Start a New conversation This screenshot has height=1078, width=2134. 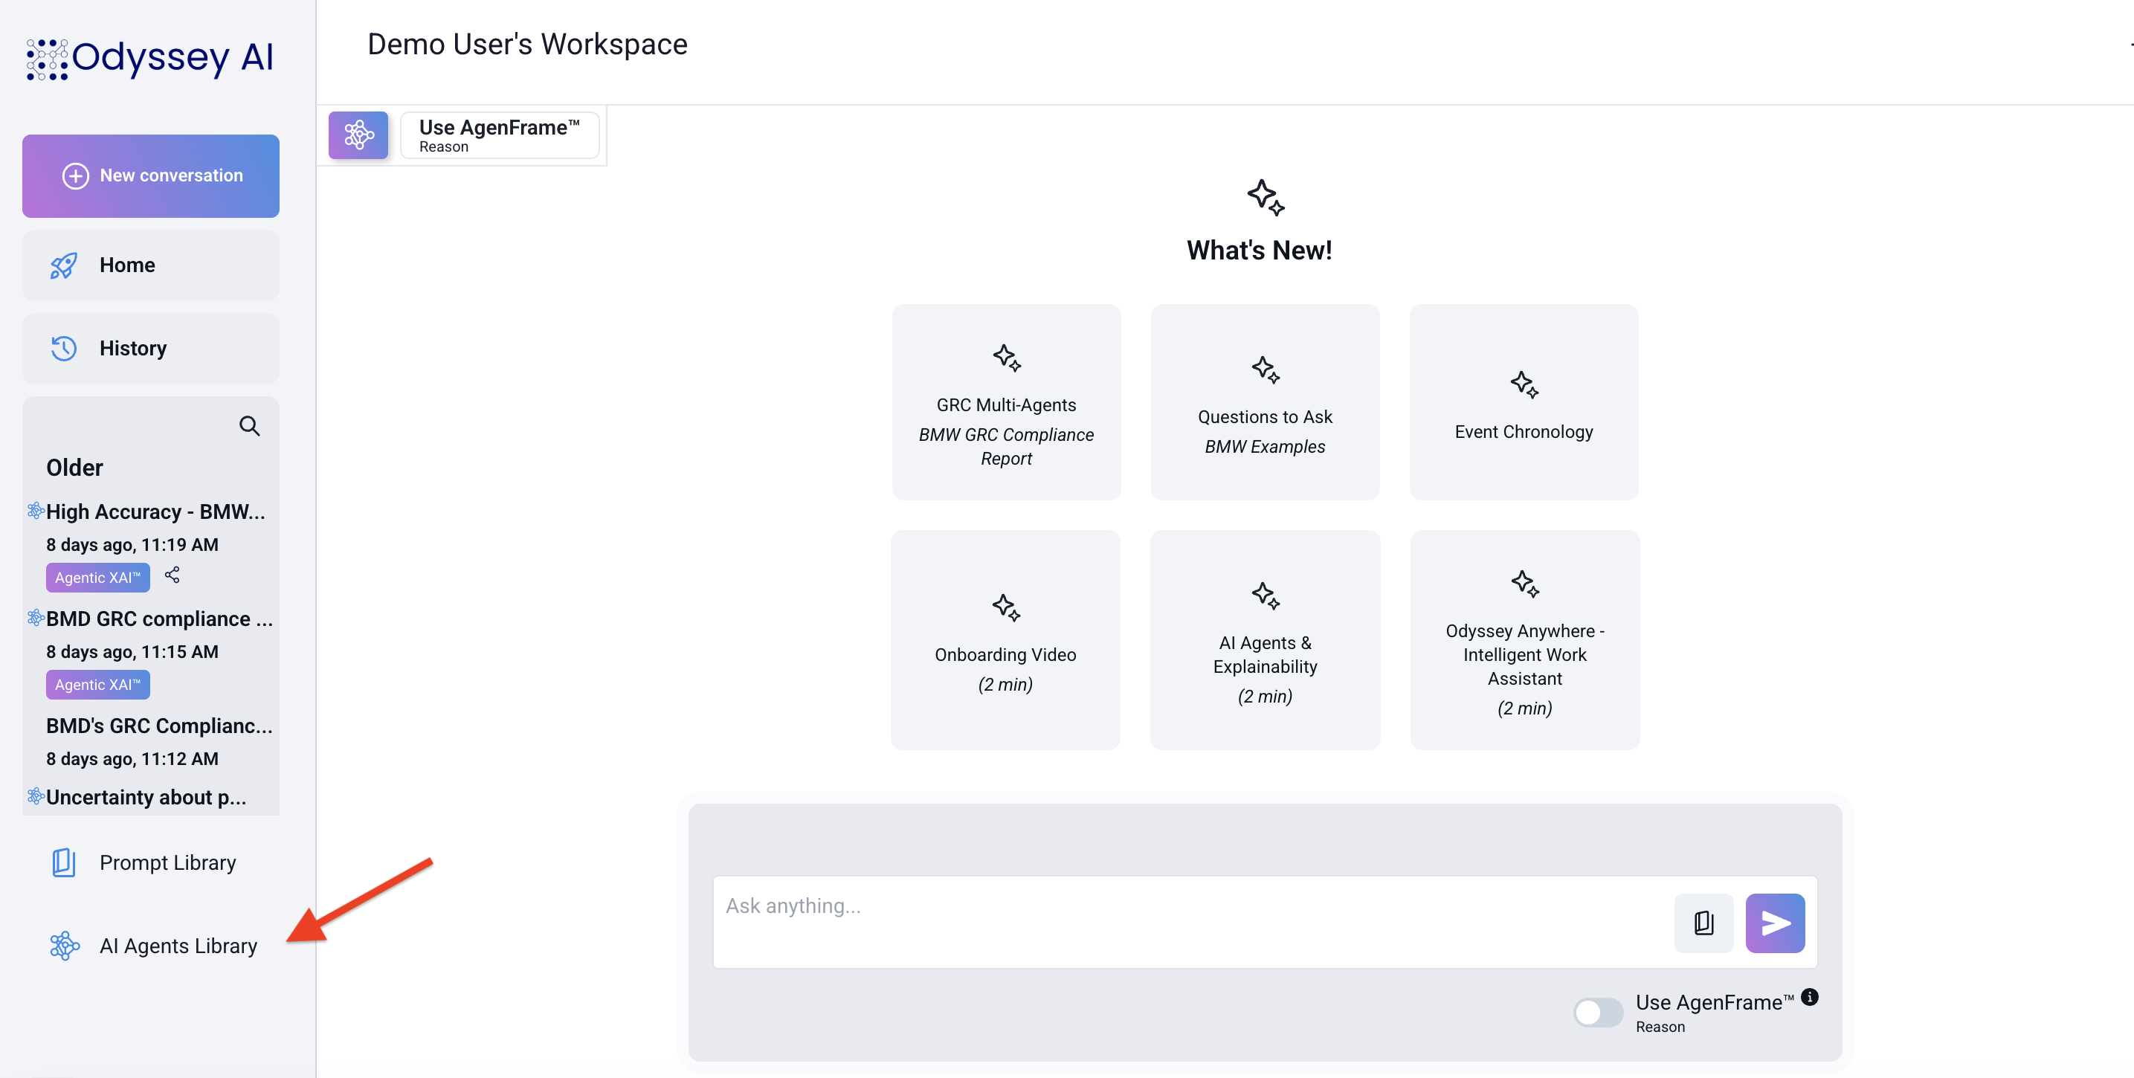[x=151, y=175]
